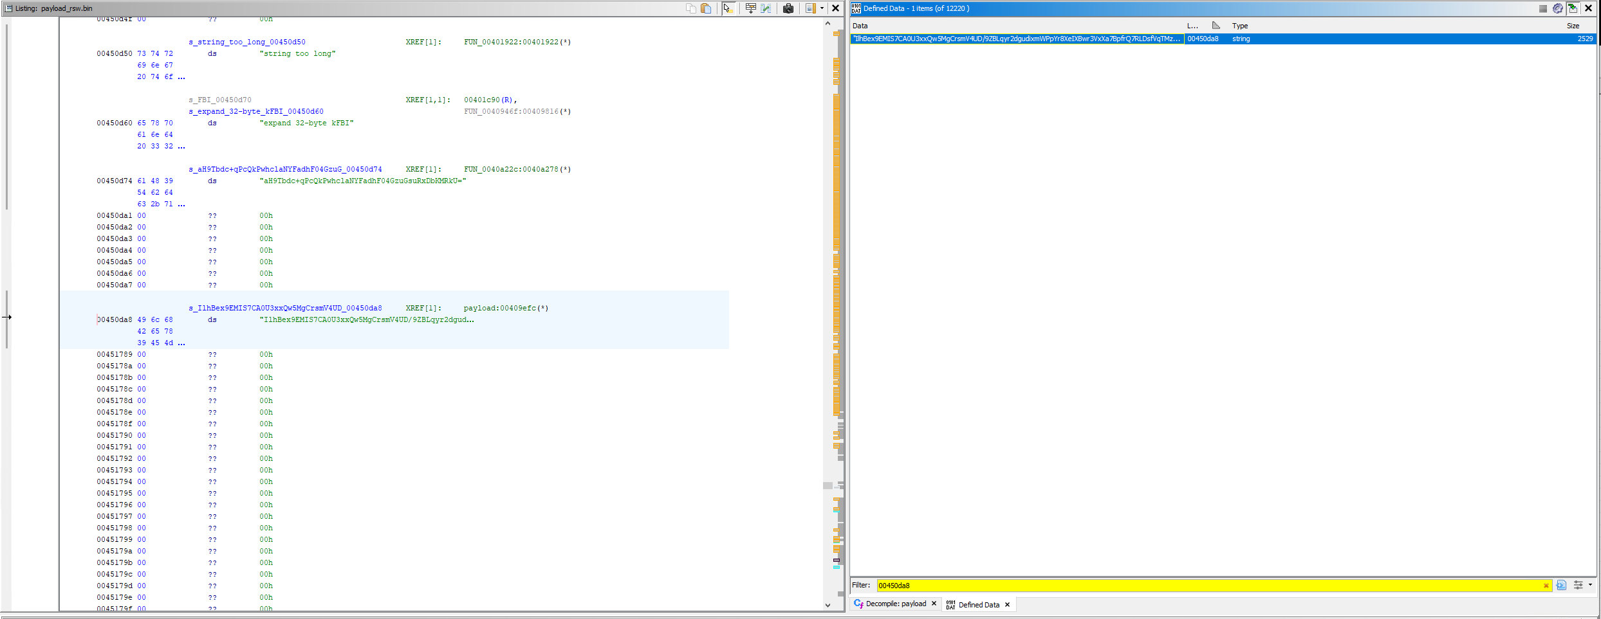
Task: Click address 00451789 in Listing
Action: (115, 355)
